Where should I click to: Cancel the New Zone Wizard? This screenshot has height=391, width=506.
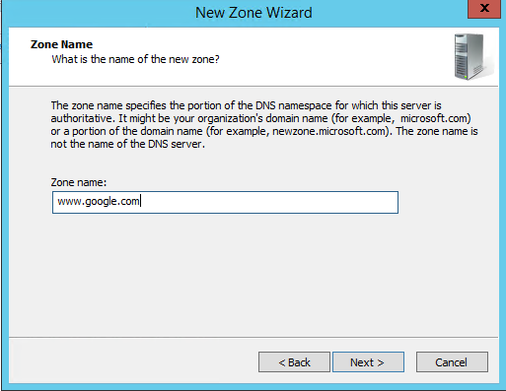coord(452,362)
